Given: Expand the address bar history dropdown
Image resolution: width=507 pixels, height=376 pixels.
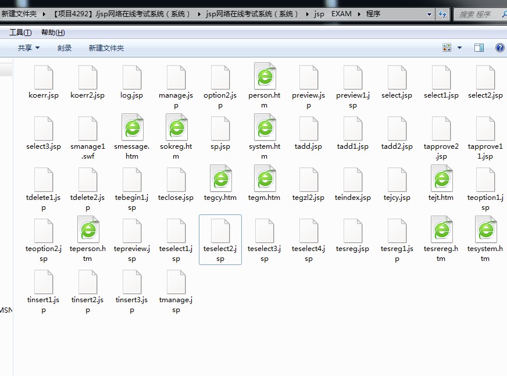Looking at the screenshot, I should pos(429,14).
